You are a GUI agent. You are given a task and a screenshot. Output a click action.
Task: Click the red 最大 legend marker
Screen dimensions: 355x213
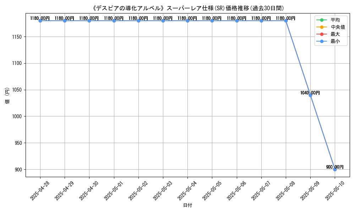click(322, 34)
